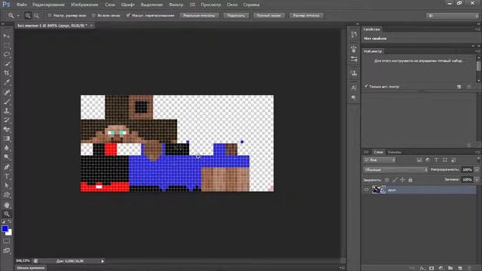Select the Hand tool

pyautogui.click(x=7, y=205)
